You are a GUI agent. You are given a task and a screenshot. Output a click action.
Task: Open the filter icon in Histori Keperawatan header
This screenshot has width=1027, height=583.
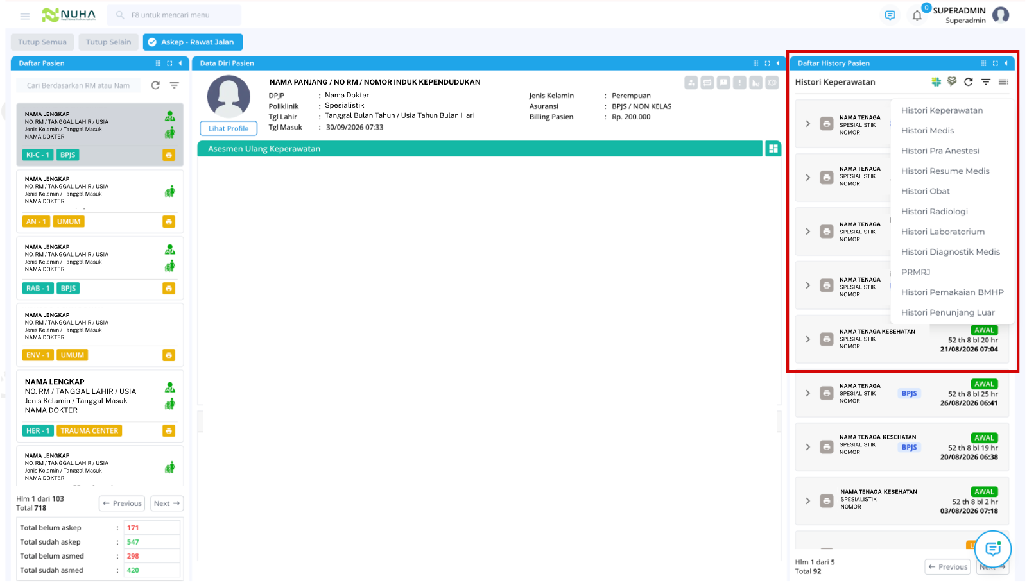coord(986,81)
